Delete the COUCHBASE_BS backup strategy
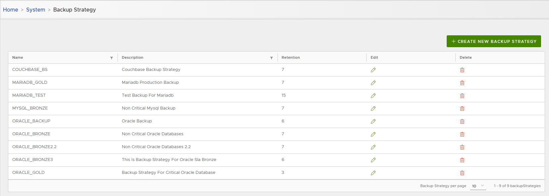The image size is (549, 196). point(462,70)
